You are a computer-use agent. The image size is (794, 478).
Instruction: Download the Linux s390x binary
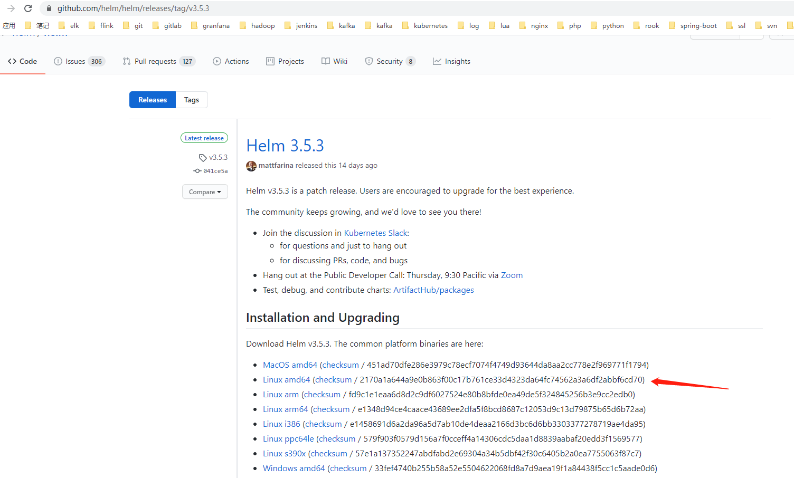coord(284,453)
